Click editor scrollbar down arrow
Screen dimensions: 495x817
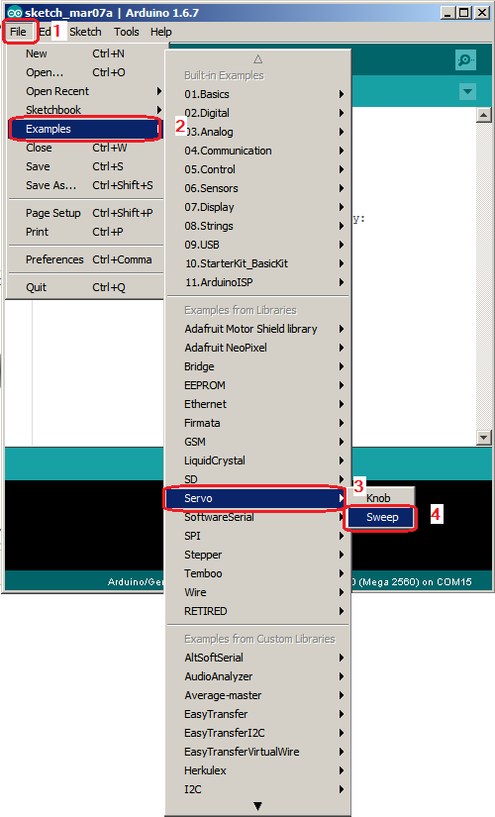(x=483, y=438)
